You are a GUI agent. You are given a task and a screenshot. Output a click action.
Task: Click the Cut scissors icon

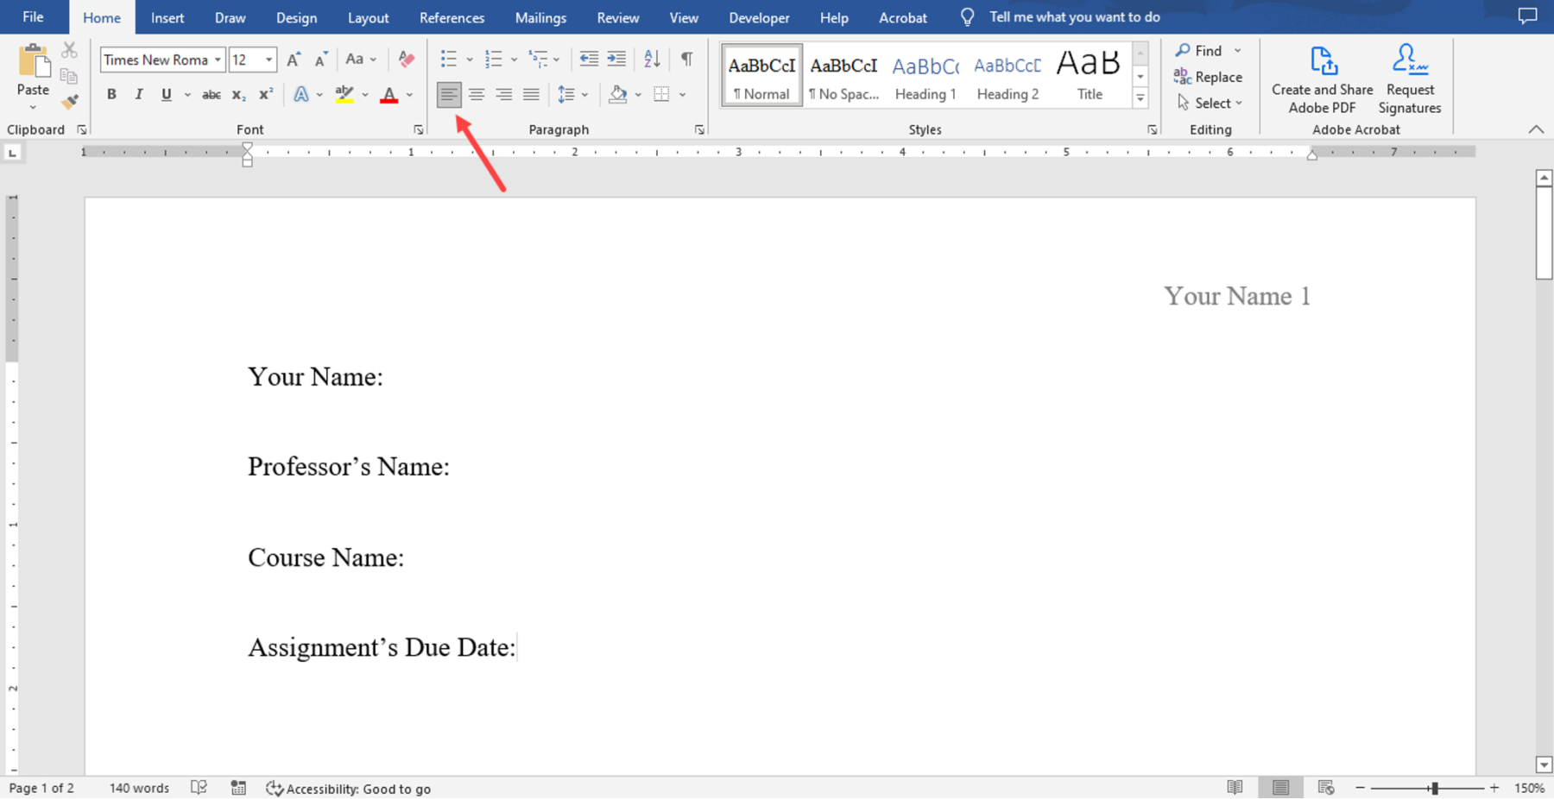click(70, 50)
